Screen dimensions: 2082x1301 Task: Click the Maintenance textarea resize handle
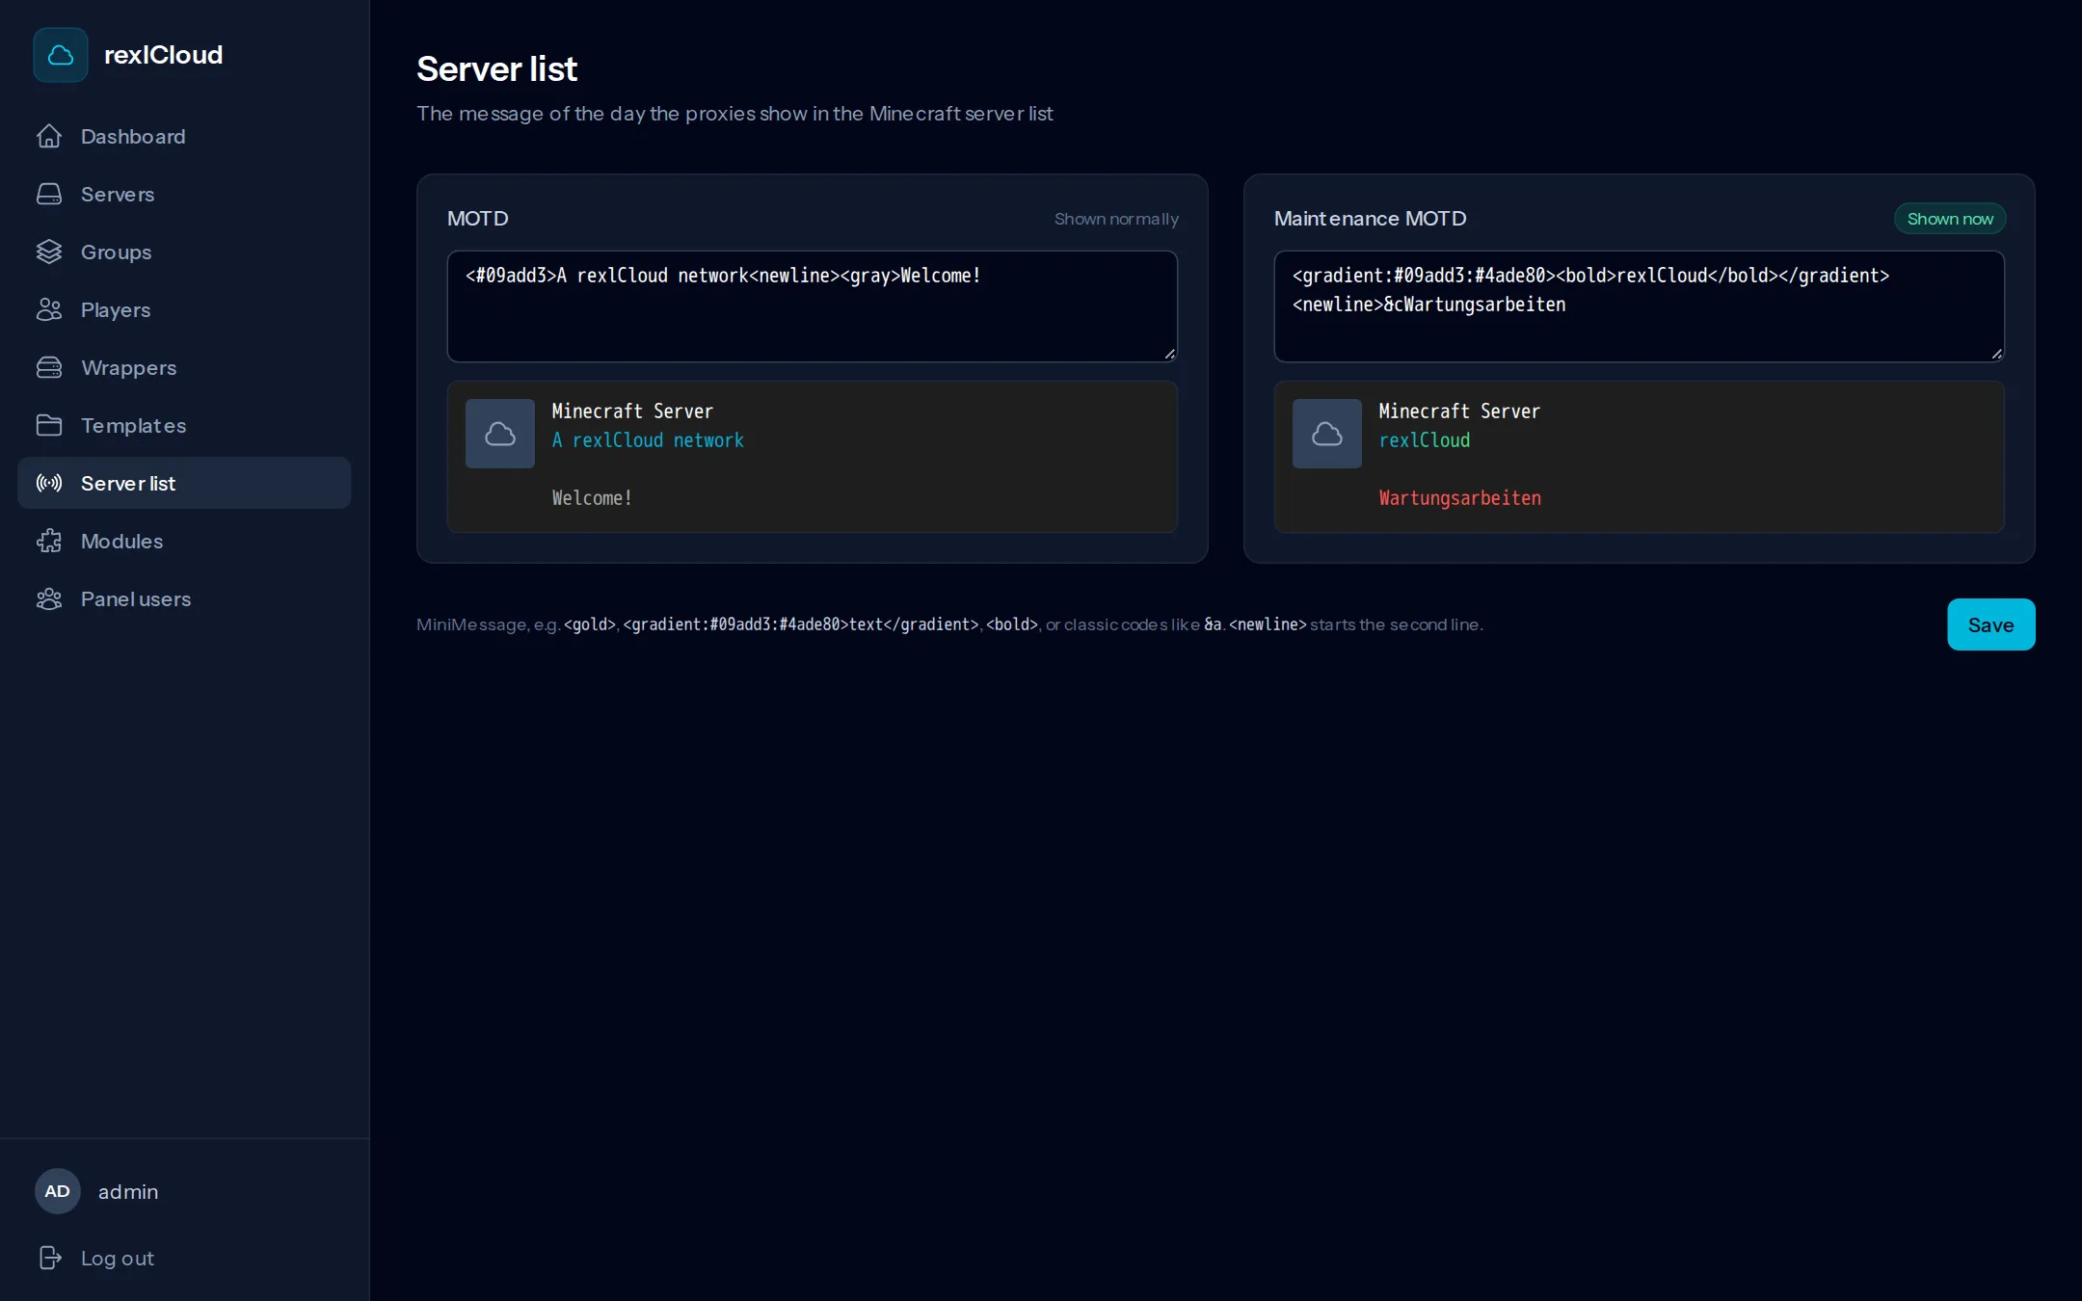[x=1996, y=354]
